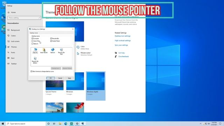Launch Microsoft Edge from taskbar
Image resolution: width=224 pixels, height=126 pixels.
pos(66,124)
